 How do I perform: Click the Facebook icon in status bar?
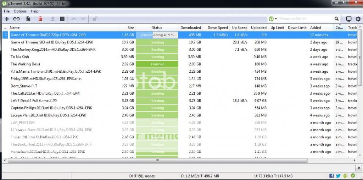[x=331, y=176]
